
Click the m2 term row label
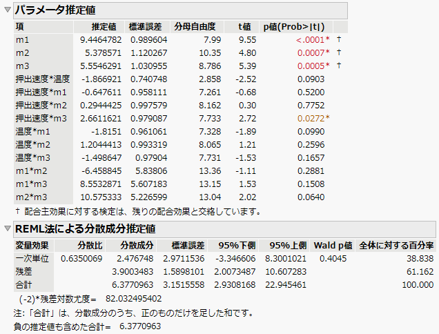pyautogui.click(x=22, y=53)
